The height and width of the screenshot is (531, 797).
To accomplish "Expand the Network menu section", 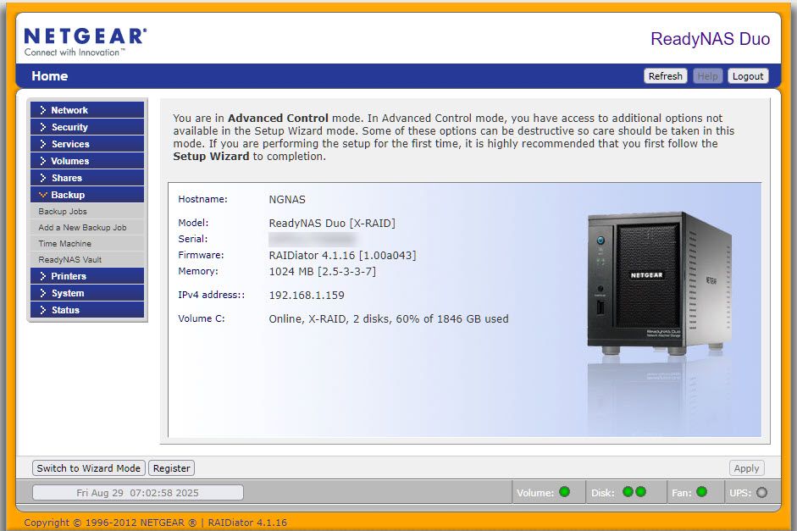I will click(x=87, y=110).
